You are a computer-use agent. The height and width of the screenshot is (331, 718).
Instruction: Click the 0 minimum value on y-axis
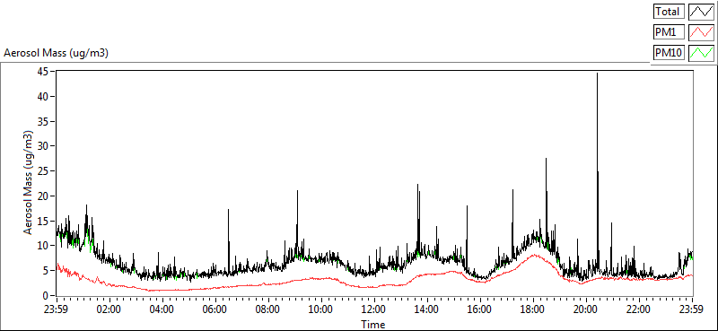(46, 295)
